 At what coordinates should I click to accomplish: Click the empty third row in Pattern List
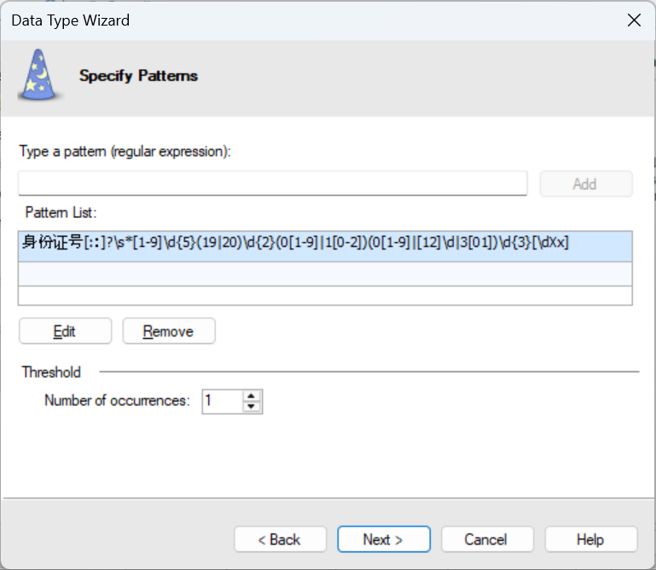tap(324, 295)
